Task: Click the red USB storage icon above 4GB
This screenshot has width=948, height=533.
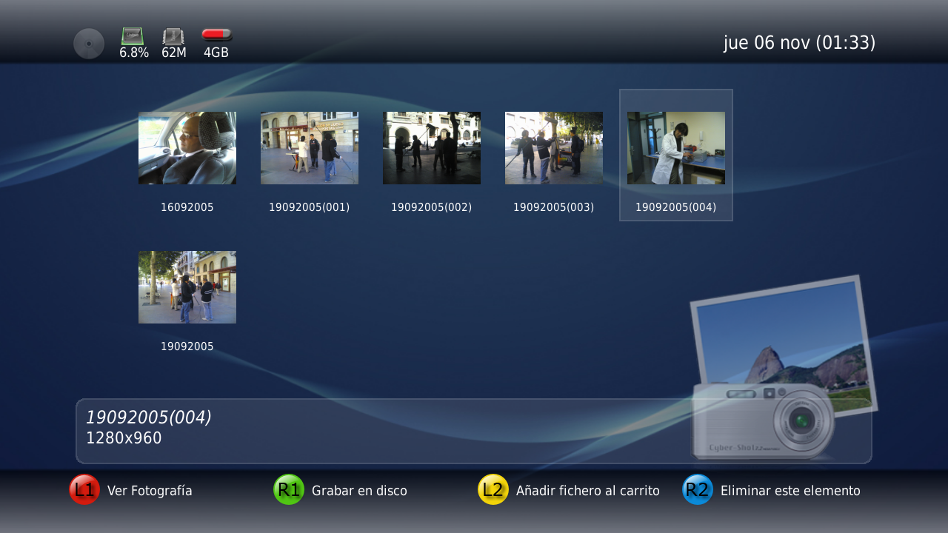Action: click(x=216, y=35)
